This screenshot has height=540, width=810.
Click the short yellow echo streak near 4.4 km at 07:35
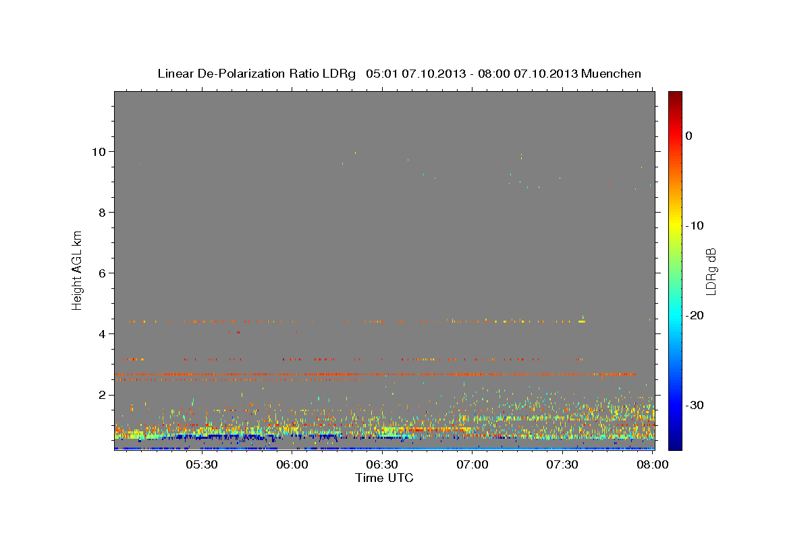[582, 321]
